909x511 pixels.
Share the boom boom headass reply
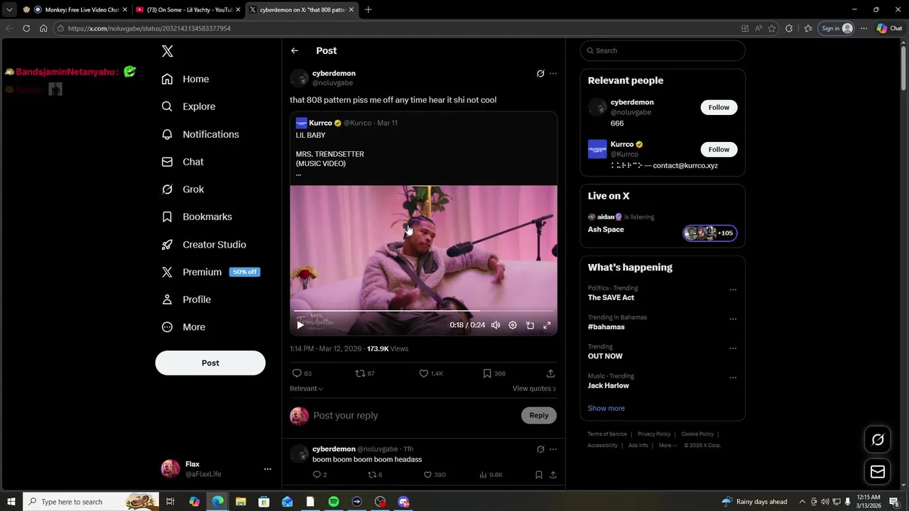pyautogui.click(x=553, y=475)
